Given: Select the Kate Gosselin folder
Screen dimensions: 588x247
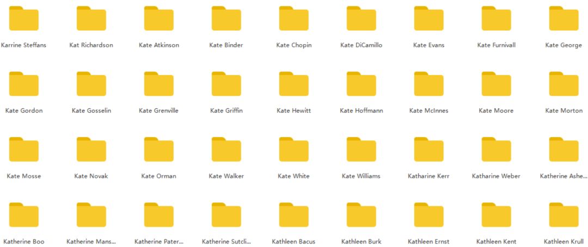Looking at the screenshot, I should pyautogui.click(x=91, y=84).
